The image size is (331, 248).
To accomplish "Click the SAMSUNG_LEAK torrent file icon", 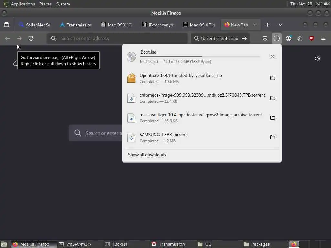I will click(131, 138).
